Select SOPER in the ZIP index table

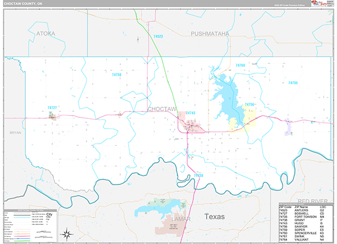coord(299,229)
